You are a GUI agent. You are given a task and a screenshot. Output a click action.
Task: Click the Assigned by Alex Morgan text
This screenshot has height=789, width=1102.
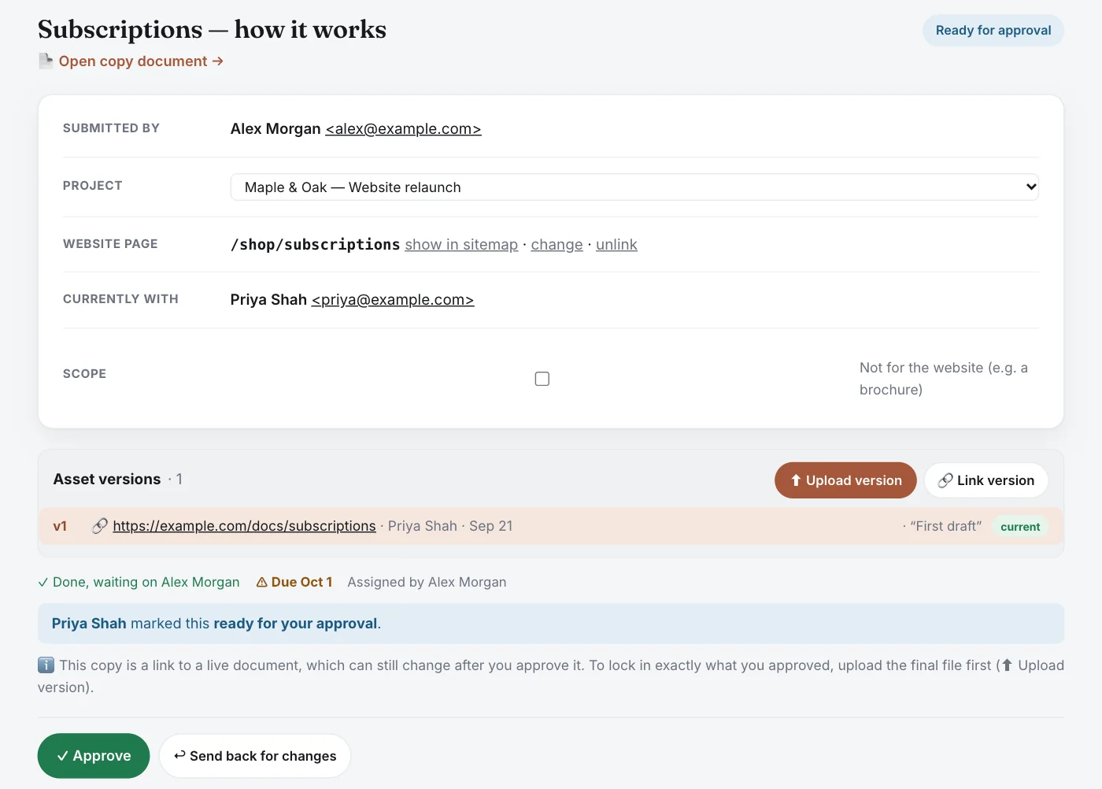427,583
